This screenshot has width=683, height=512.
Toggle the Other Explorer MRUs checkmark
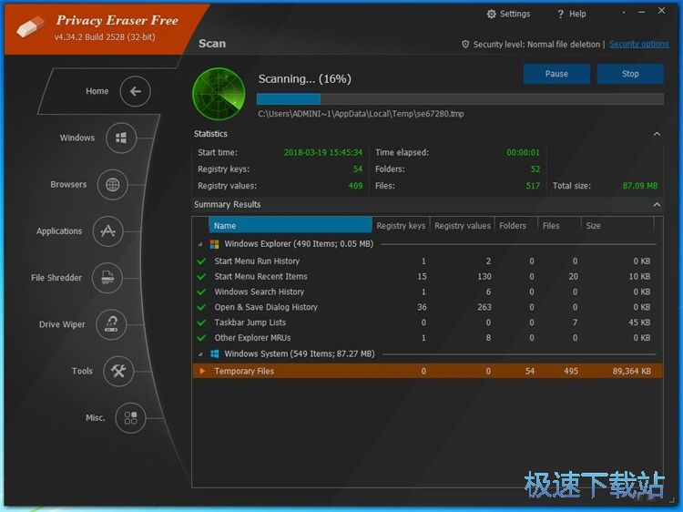(201, 338)
